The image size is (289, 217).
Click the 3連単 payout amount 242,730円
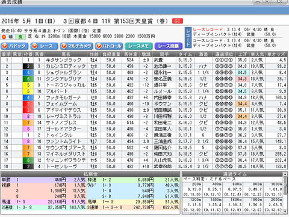(143, 207)
